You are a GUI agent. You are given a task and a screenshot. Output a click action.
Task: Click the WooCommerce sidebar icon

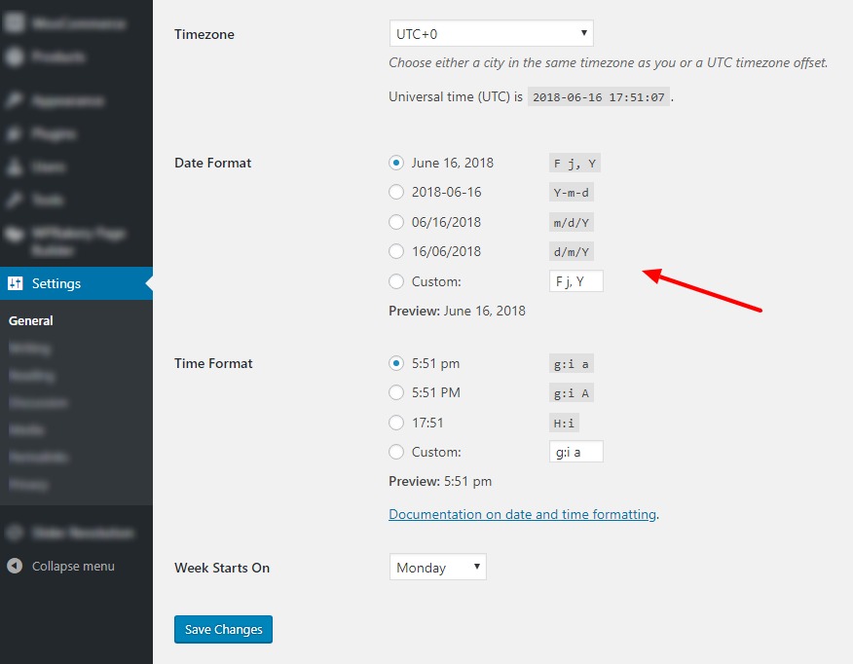(x=16, y=23)
